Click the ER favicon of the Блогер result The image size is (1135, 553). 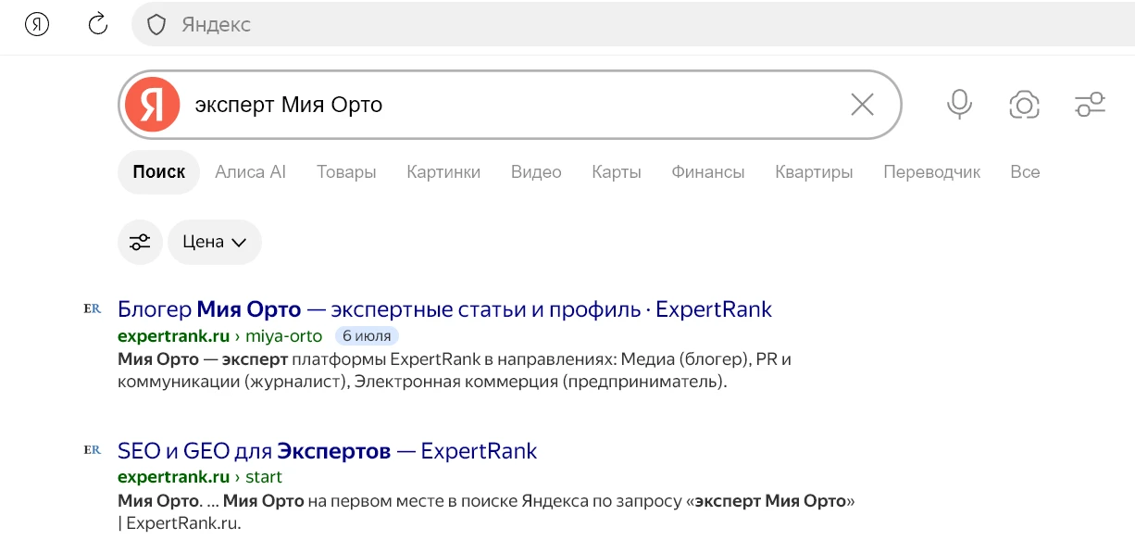tap(92, 308)
